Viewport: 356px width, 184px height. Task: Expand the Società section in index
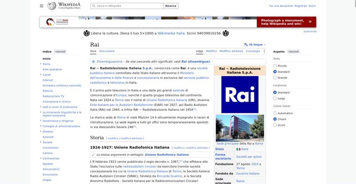pos(40,142)
